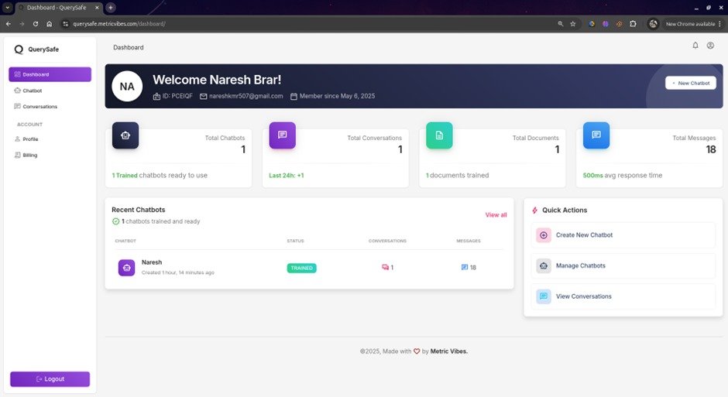728x397 pixels.
Task: Click the Dashboard breadcrumb heading
Action: click(x=129, y=47)
